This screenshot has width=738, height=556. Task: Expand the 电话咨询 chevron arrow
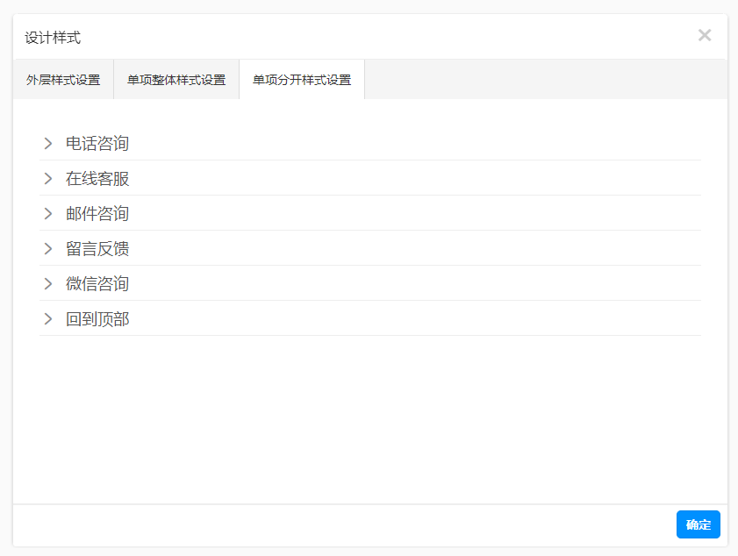pos(48,144)
